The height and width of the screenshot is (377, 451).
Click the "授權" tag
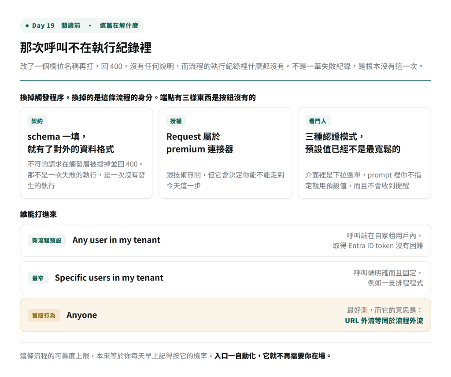pyautogui.click(x=176, y=121)
